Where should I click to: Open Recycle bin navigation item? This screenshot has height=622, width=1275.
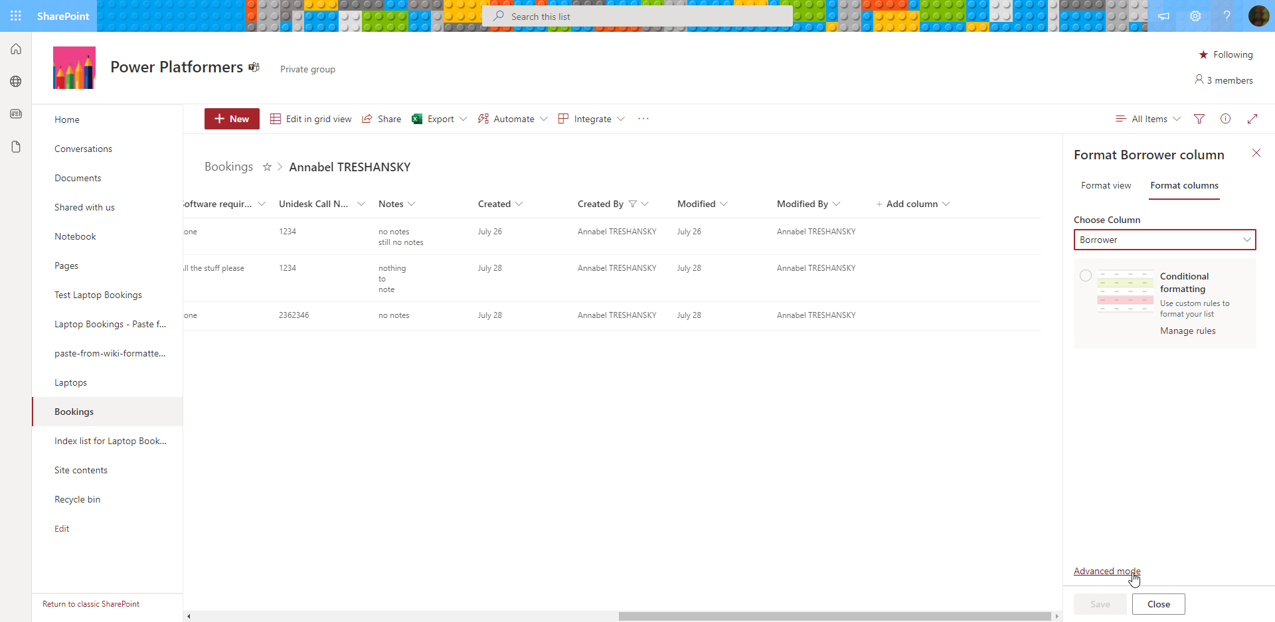point(77,499)
